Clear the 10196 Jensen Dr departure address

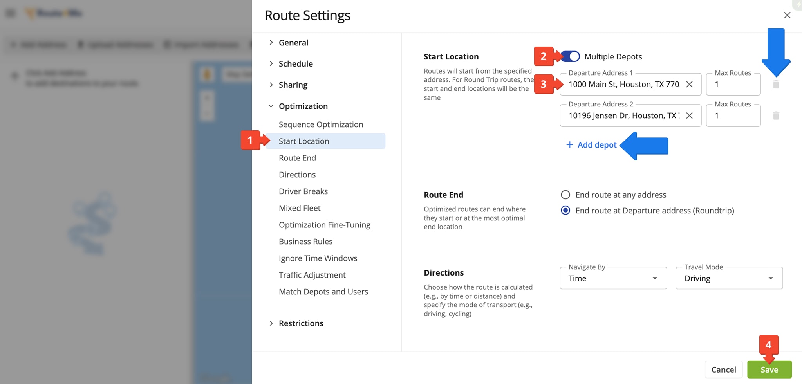(x=690, y=115)
